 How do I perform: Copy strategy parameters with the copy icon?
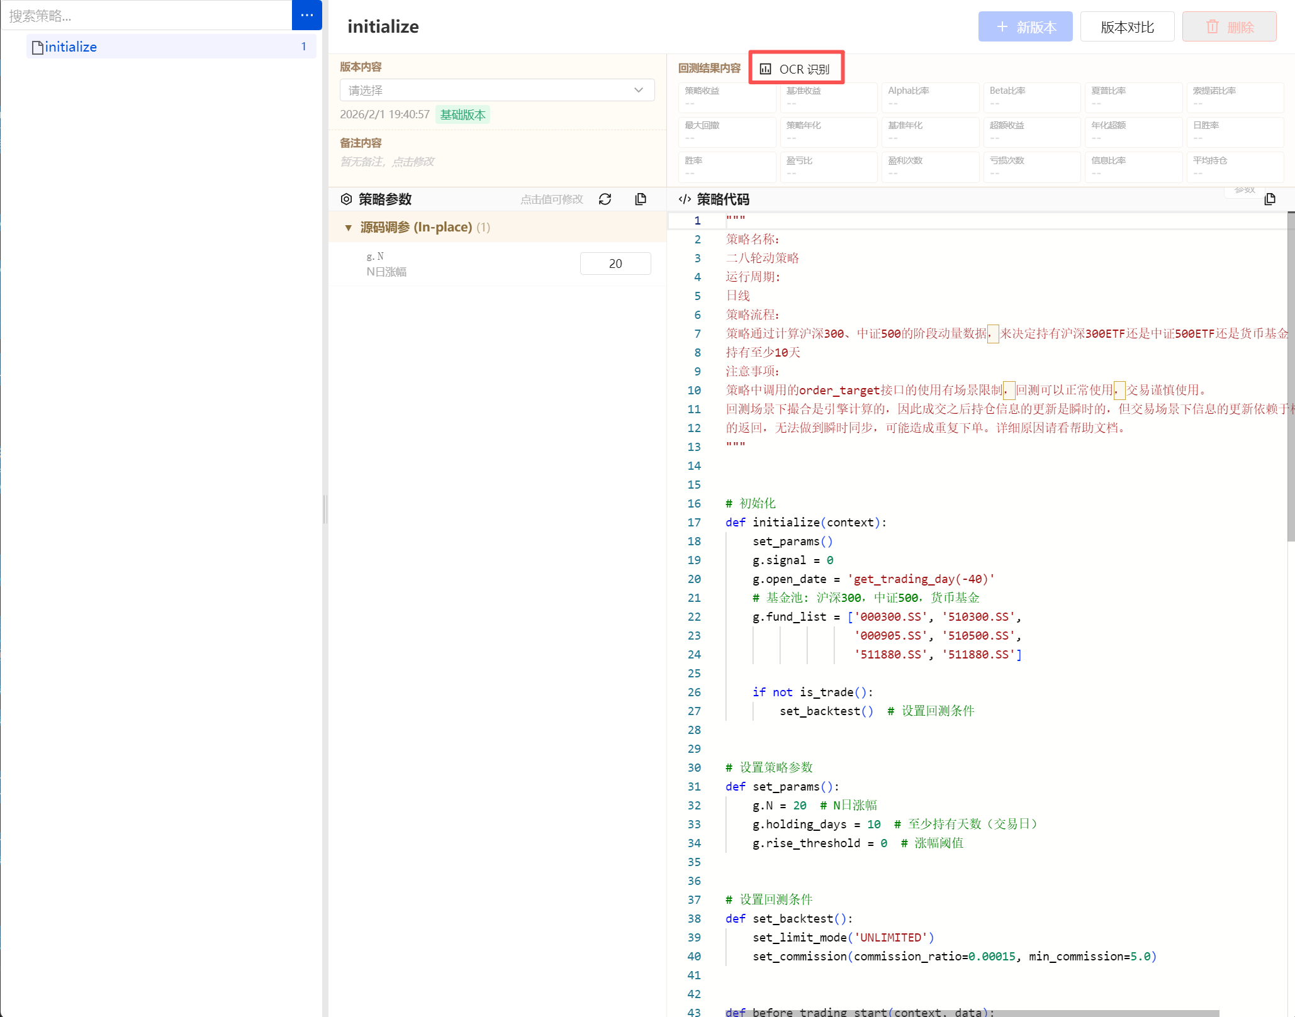(641, 199)
